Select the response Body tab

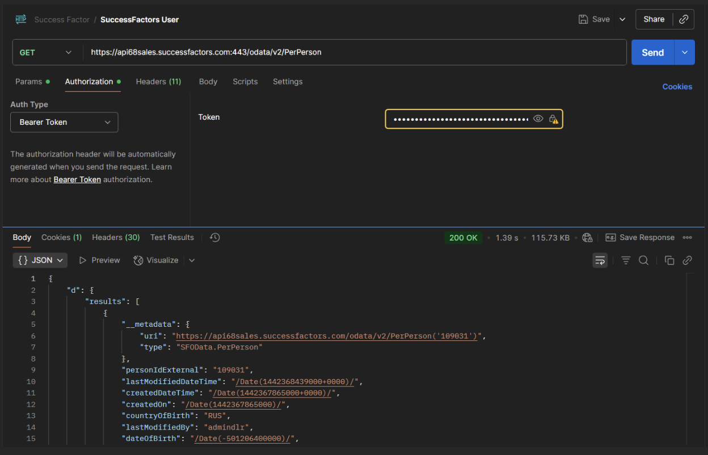click(22, 237)
